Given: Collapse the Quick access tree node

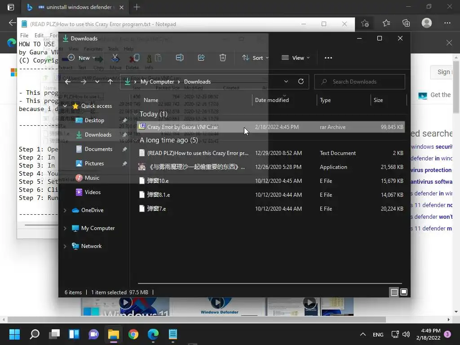Looking at the screenshot, I should (x=65, y=106).
